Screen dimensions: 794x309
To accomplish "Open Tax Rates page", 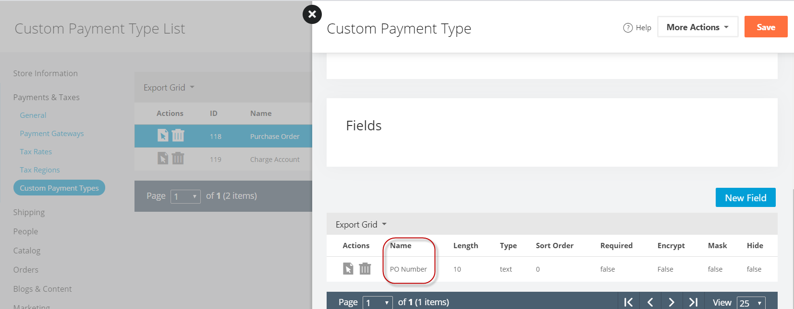I will pos(36,151).
